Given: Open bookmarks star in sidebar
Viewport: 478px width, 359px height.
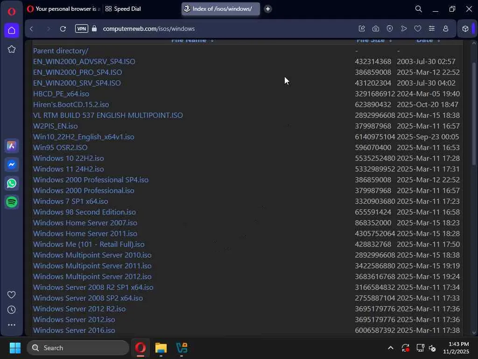Looking at the screenshot, I should pyautogui.click(x=12, y=49).
